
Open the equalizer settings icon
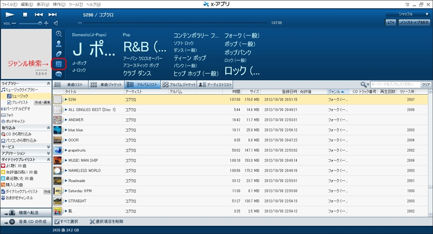pyautogui.click(x=391, y=22)
